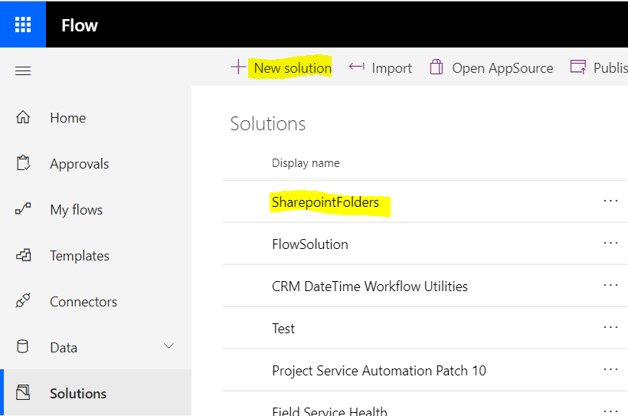This screenshot has height=416, width=628.
Task: Click the Solutions sidebar icon
Action: (23, 392)
